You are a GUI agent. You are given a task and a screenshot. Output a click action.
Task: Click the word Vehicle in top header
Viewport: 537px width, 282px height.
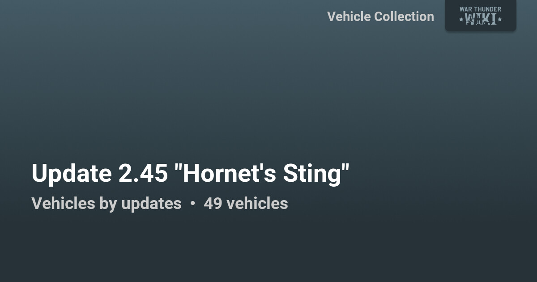point(349,17)
